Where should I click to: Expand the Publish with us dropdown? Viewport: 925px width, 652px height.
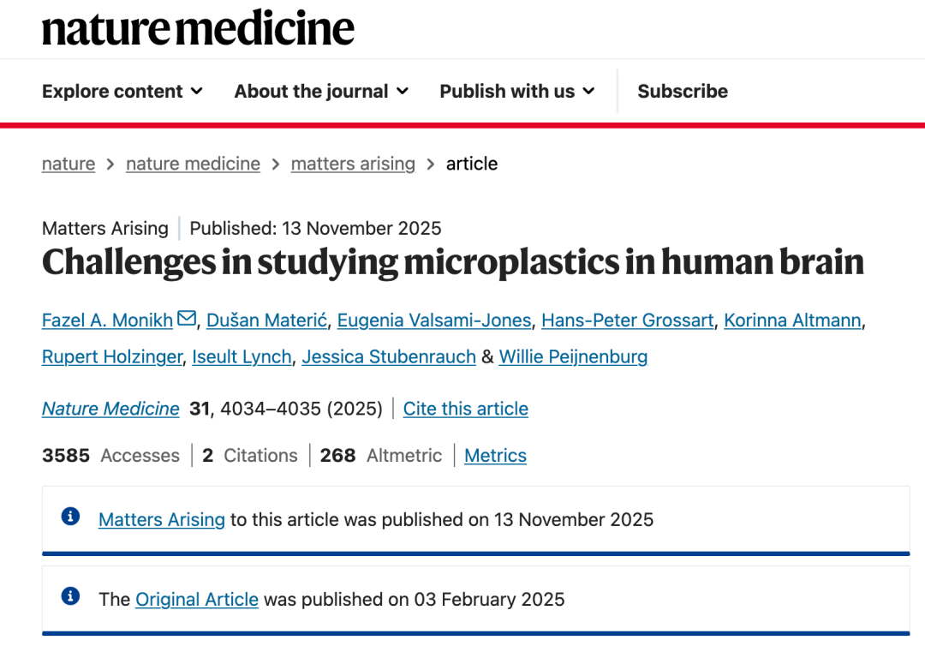[516, 92]
